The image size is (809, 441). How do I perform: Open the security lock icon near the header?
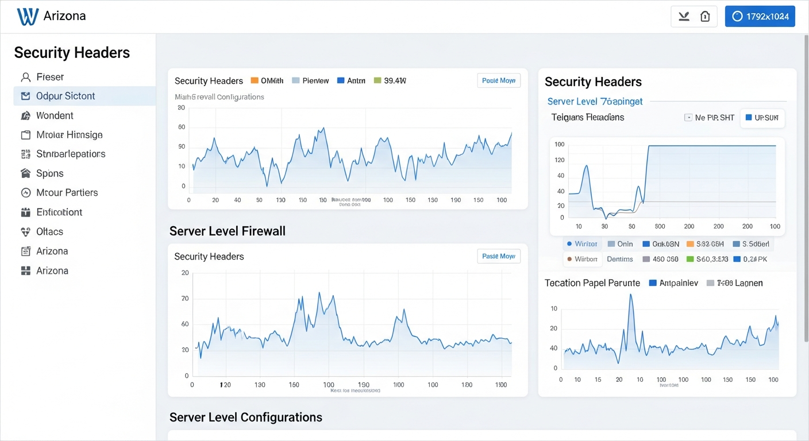coord(705,16)
